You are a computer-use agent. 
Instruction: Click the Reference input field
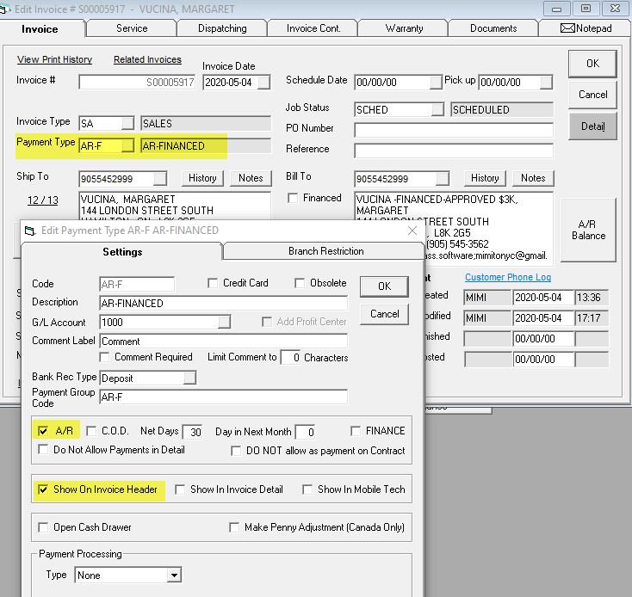(x=454, y=151)
